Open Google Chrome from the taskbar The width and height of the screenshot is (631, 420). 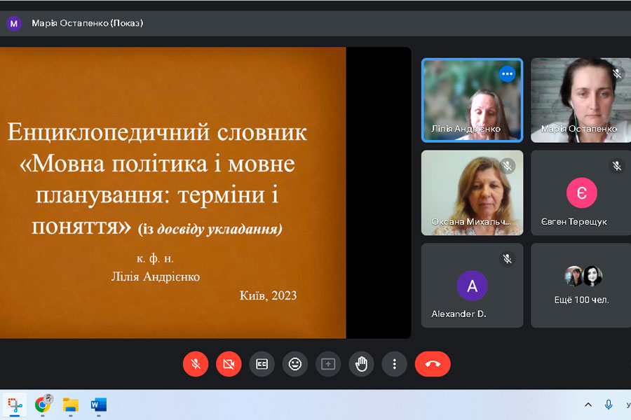43,405
